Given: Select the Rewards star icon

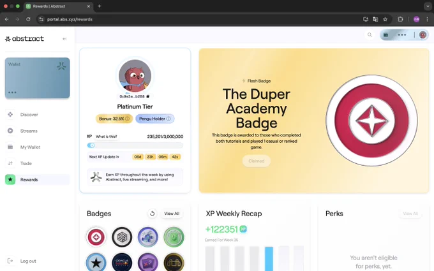Looking at the screenshot, I should pos(10,179).
